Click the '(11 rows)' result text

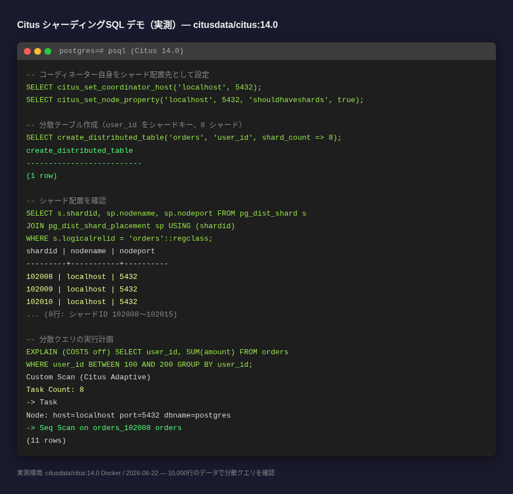[x=46, y=440]
